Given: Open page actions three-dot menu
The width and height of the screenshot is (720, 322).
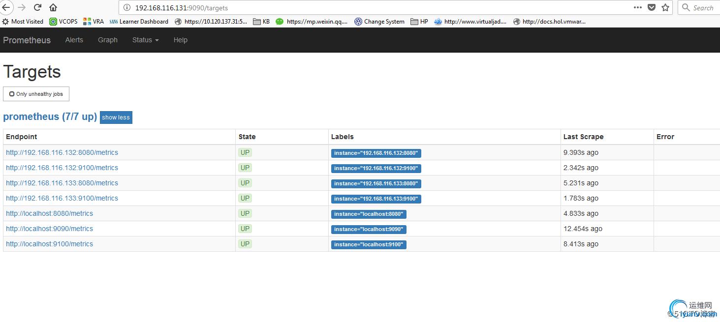Looking at the screenshot, I should (x=638, y=7).
